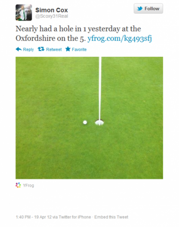Screen dimensions: 179x227
Task: Open the yfrog.com/kg493sfj link
Action: click(120, 39)
